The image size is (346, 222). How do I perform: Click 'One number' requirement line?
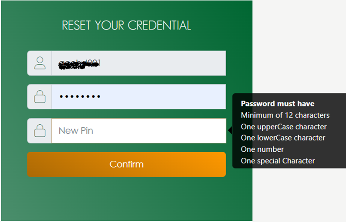tap(262, 150)
